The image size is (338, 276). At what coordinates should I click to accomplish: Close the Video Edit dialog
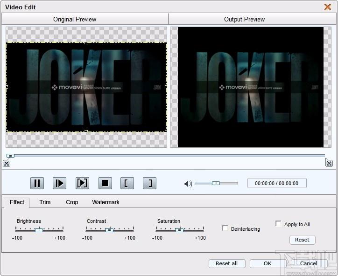pos(328,7)
